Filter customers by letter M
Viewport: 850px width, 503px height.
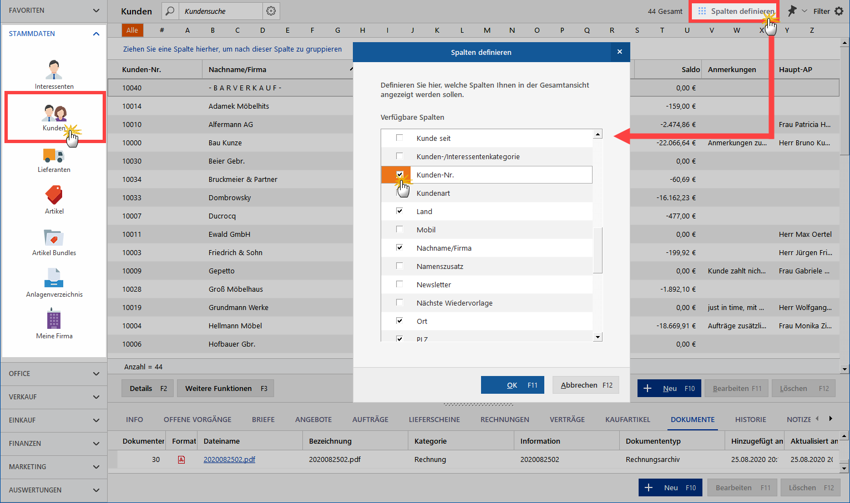[487, 30]
